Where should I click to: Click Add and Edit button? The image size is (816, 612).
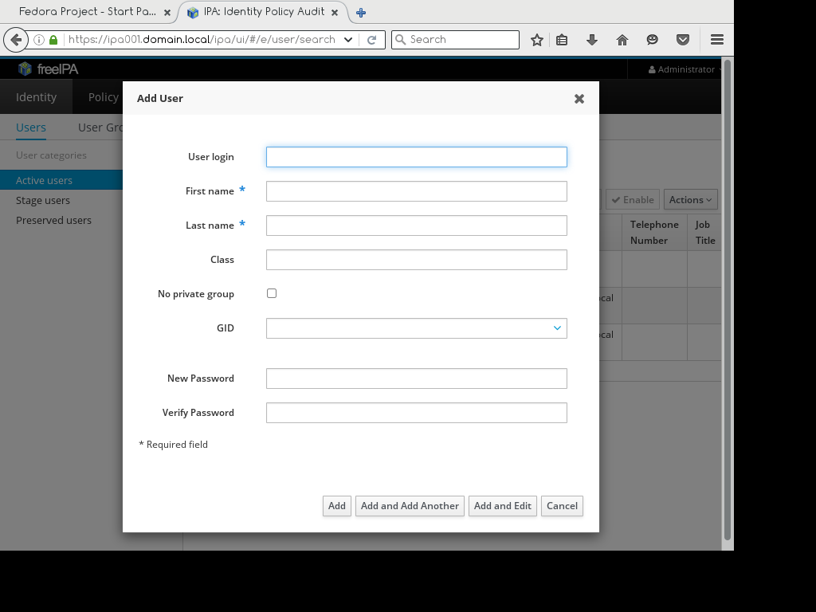[x=502, y=506]
